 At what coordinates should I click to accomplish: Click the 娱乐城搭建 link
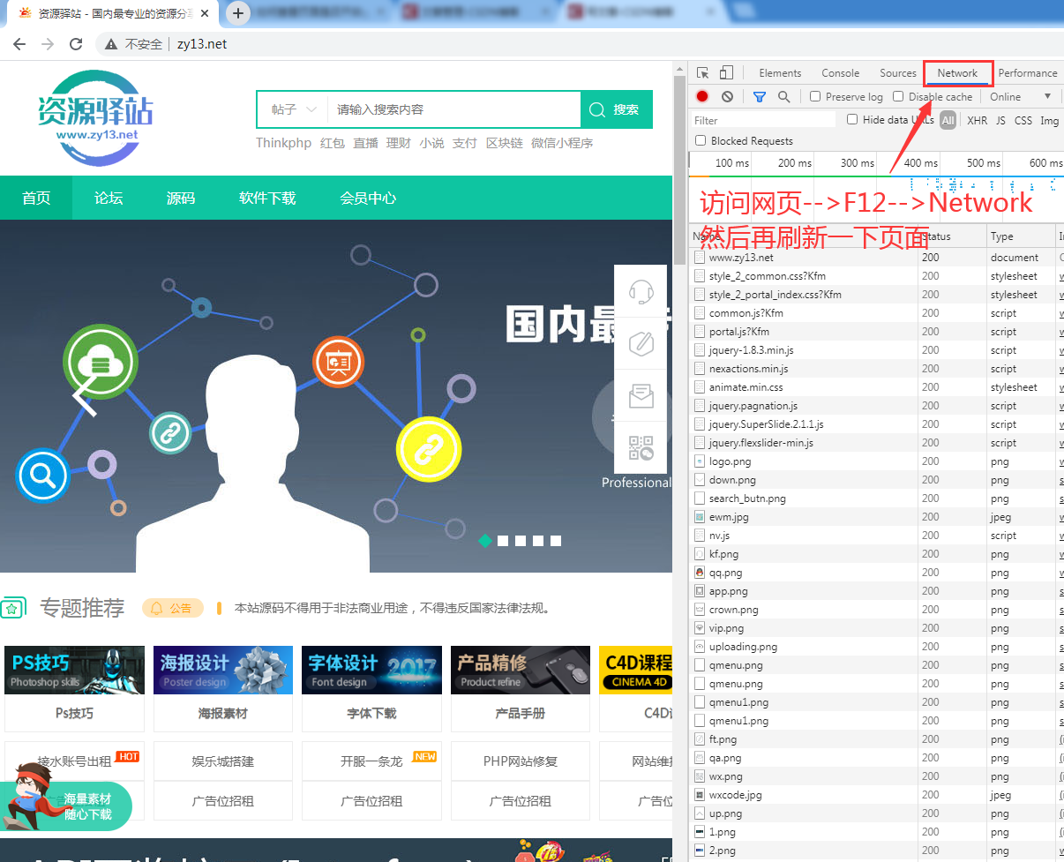[223, 761]
